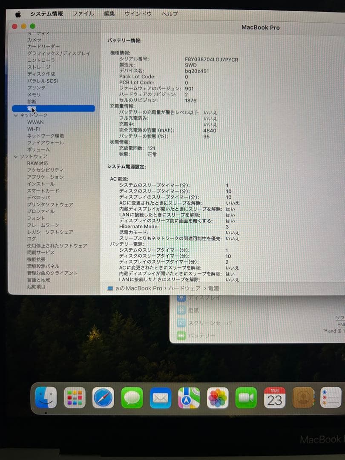Screen dimensions: 345x460
Task: Open the ウインドウ menu
Action: pyautogui.click(x=138, y=14)
